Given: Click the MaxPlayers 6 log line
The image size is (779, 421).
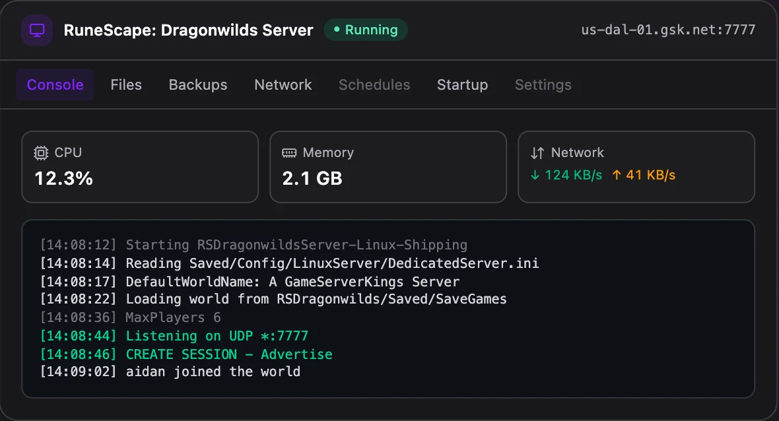Looking at the screenshot, I should coord(131,317).
